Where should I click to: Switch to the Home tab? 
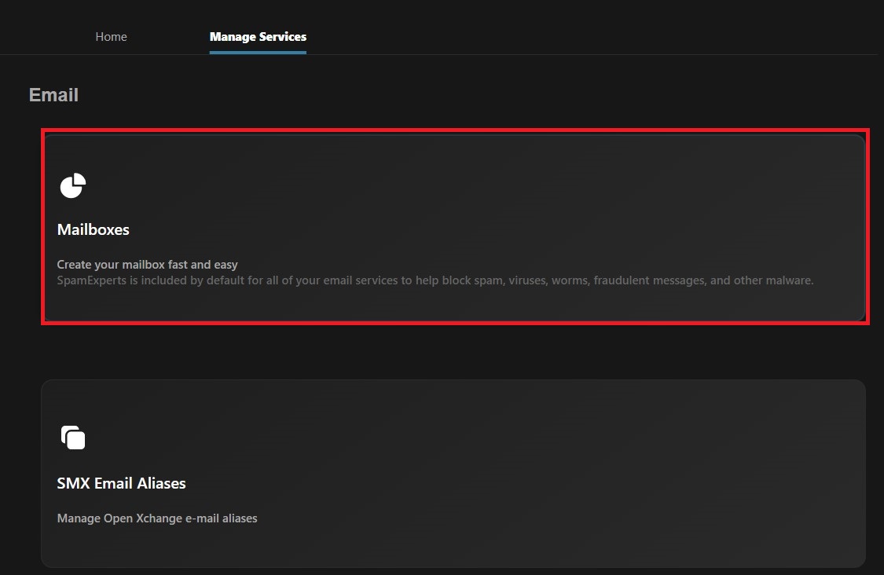pos(111,37)
